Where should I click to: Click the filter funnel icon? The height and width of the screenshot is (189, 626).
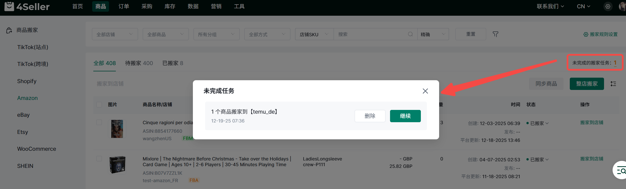pyautogui.click(x=496, y=34)
